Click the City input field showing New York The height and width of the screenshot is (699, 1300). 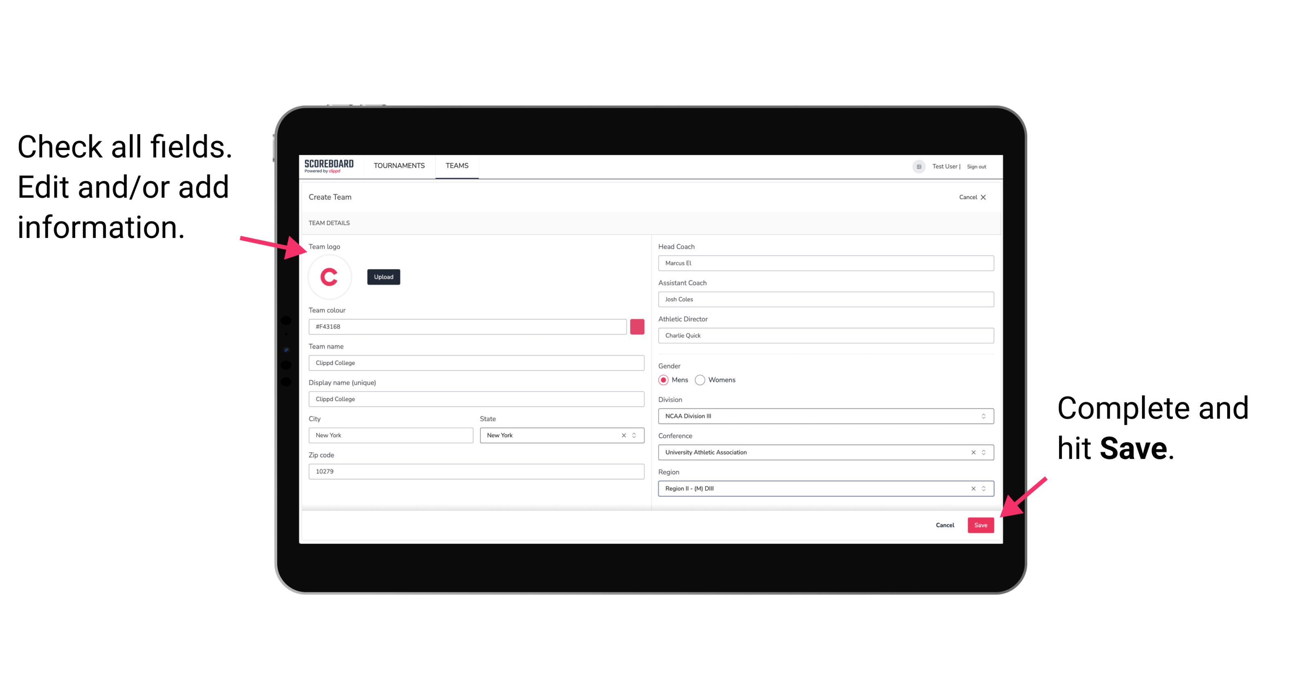[x=390, y=435]
